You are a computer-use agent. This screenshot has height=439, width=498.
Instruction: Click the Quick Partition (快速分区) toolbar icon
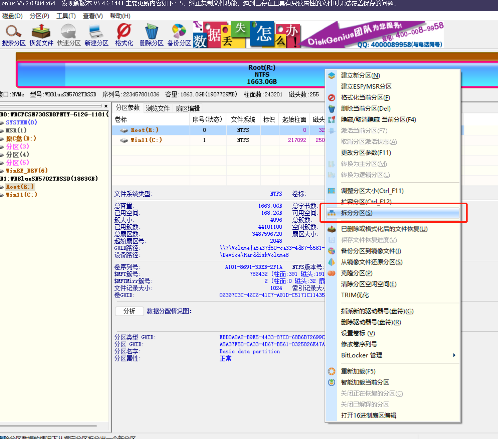[69, 35]
